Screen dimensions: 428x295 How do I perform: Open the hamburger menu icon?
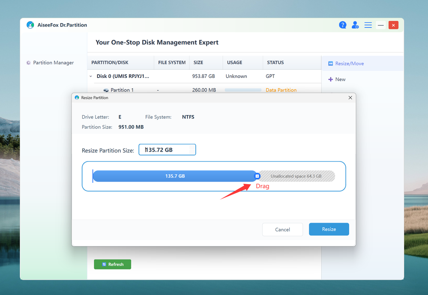coord(368,25)
